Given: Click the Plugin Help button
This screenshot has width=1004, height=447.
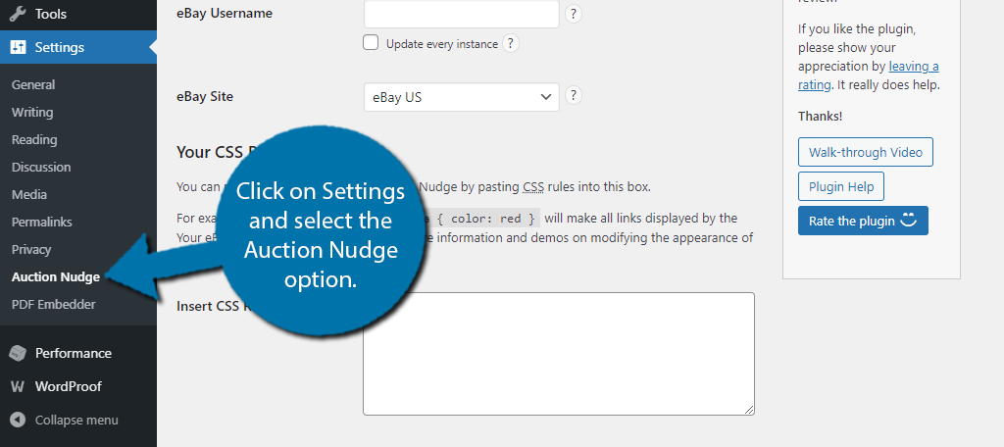Looking at the screenshot, I should (840, 187).
